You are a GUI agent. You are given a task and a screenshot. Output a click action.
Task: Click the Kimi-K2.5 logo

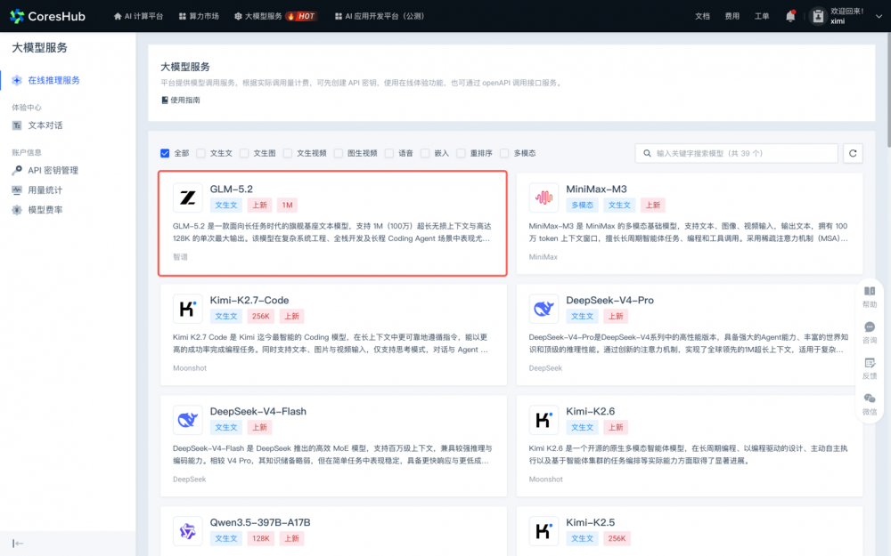point(544,531)
